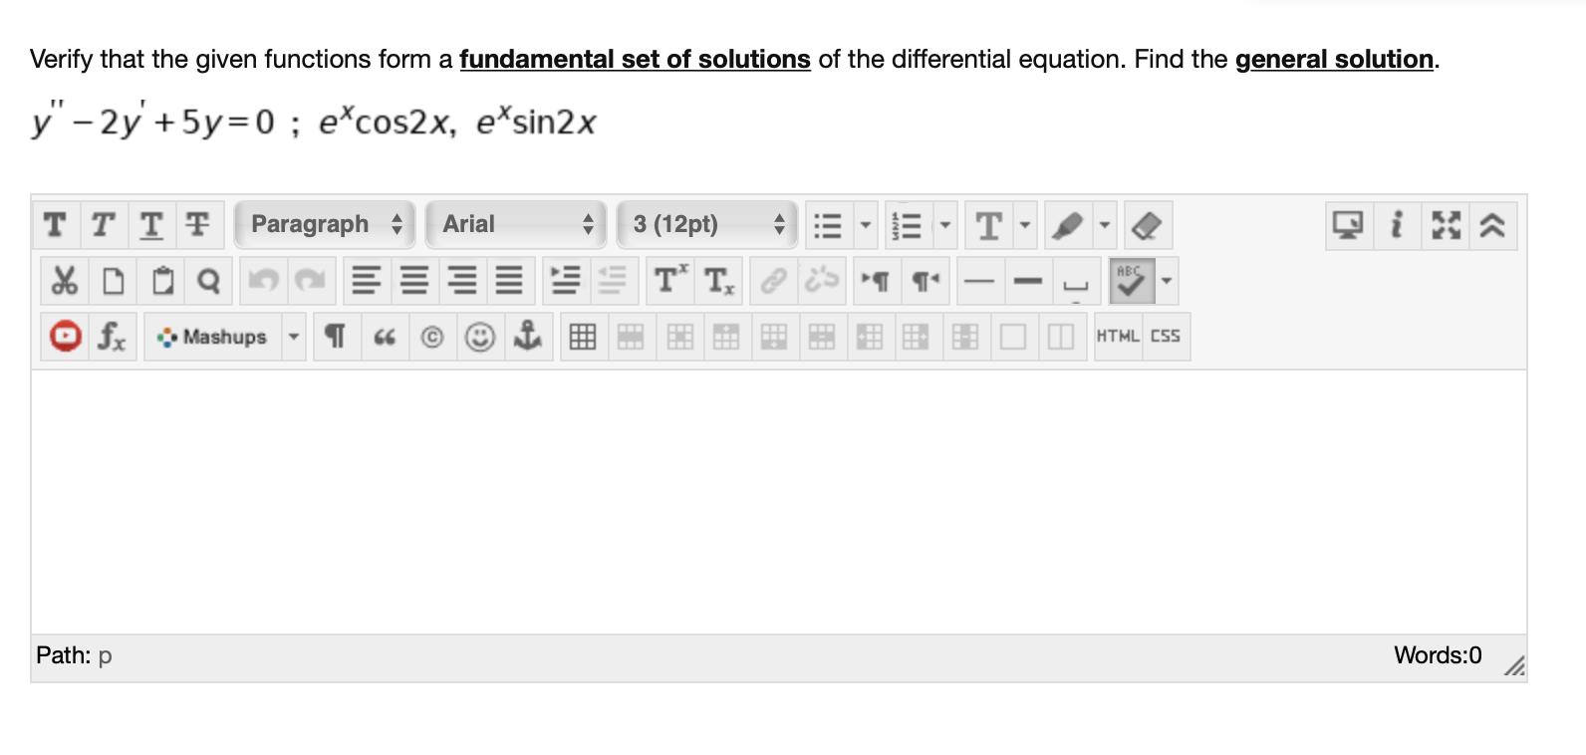
Task: Insert a copyright symbol
Action: pyautogui.click(x=429, y=337)
